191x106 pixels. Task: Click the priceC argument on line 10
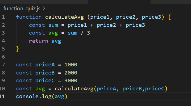155,89
